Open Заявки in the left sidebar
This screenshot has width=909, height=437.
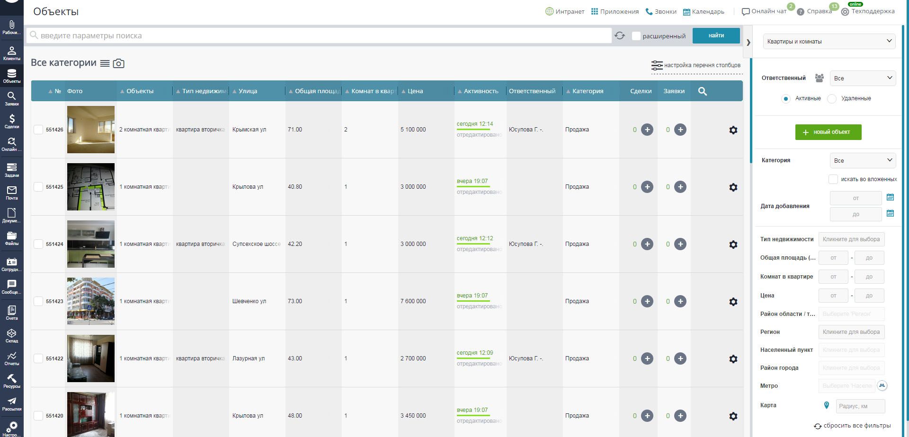12,99
